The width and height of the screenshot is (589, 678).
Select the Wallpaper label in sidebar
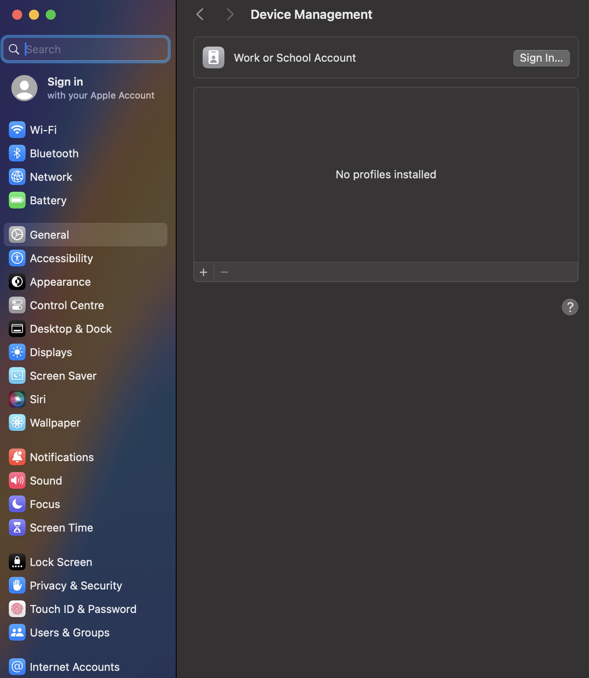[55, 423]
